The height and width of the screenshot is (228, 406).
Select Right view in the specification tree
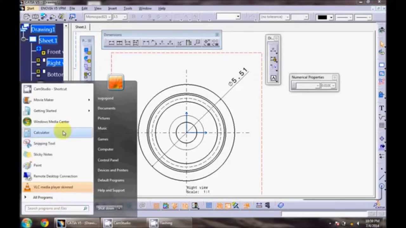click(55, 63)
